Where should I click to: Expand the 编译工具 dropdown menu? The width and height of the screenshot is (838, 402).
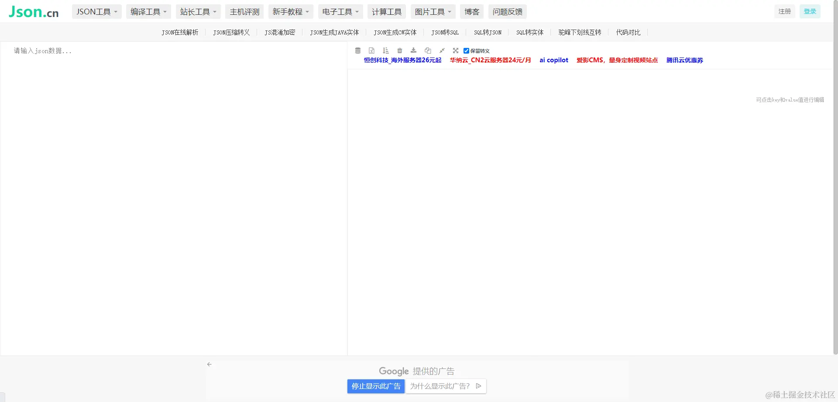[148, 12]
